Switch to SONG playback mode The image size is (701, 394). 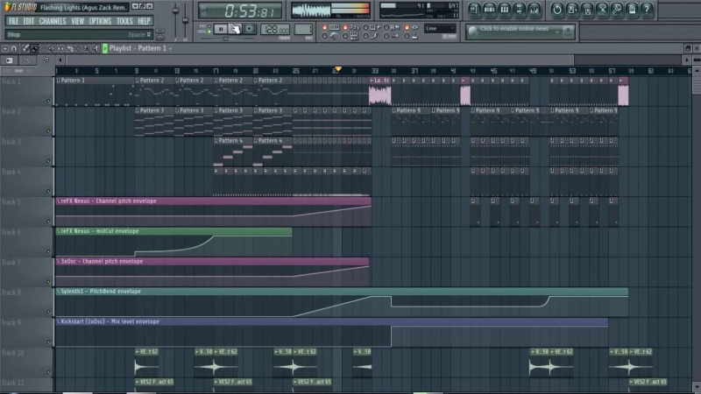(x=209, y=32)
